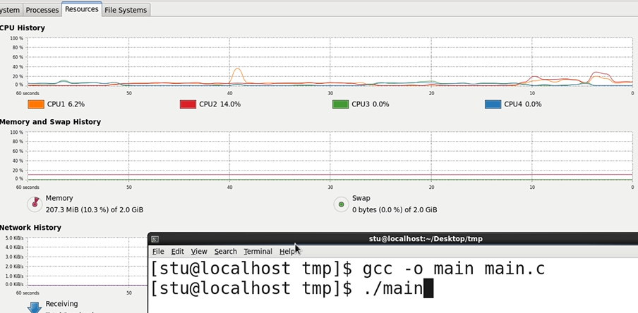
Task: Open the Terminal menu in terminal window
Action: (x=258, y=252)
